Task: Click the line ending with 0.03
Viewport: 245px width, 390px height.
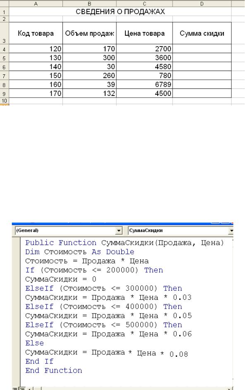Action: 108,297
